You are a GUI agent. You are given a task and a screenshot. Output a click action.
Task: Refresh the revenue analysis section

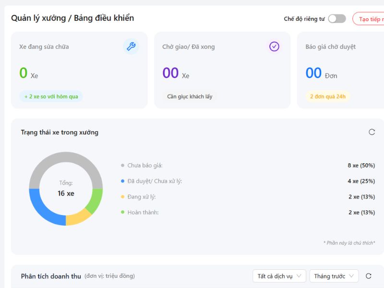369,276
